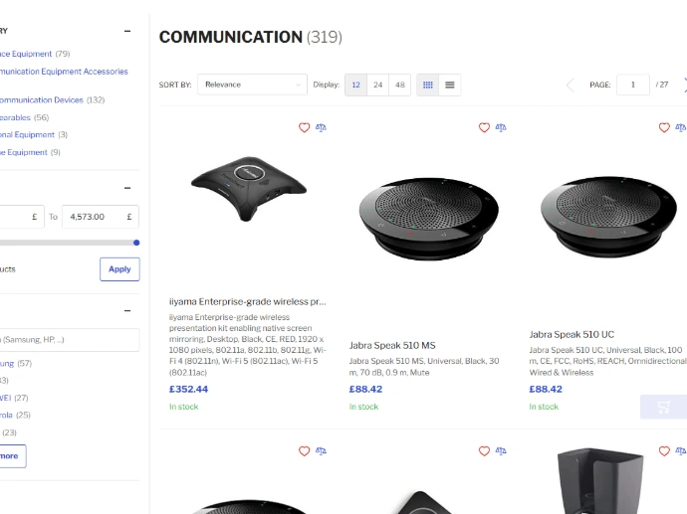Click the page number input field
Viewport: 687px width, 514px height.
click(633, 85)
